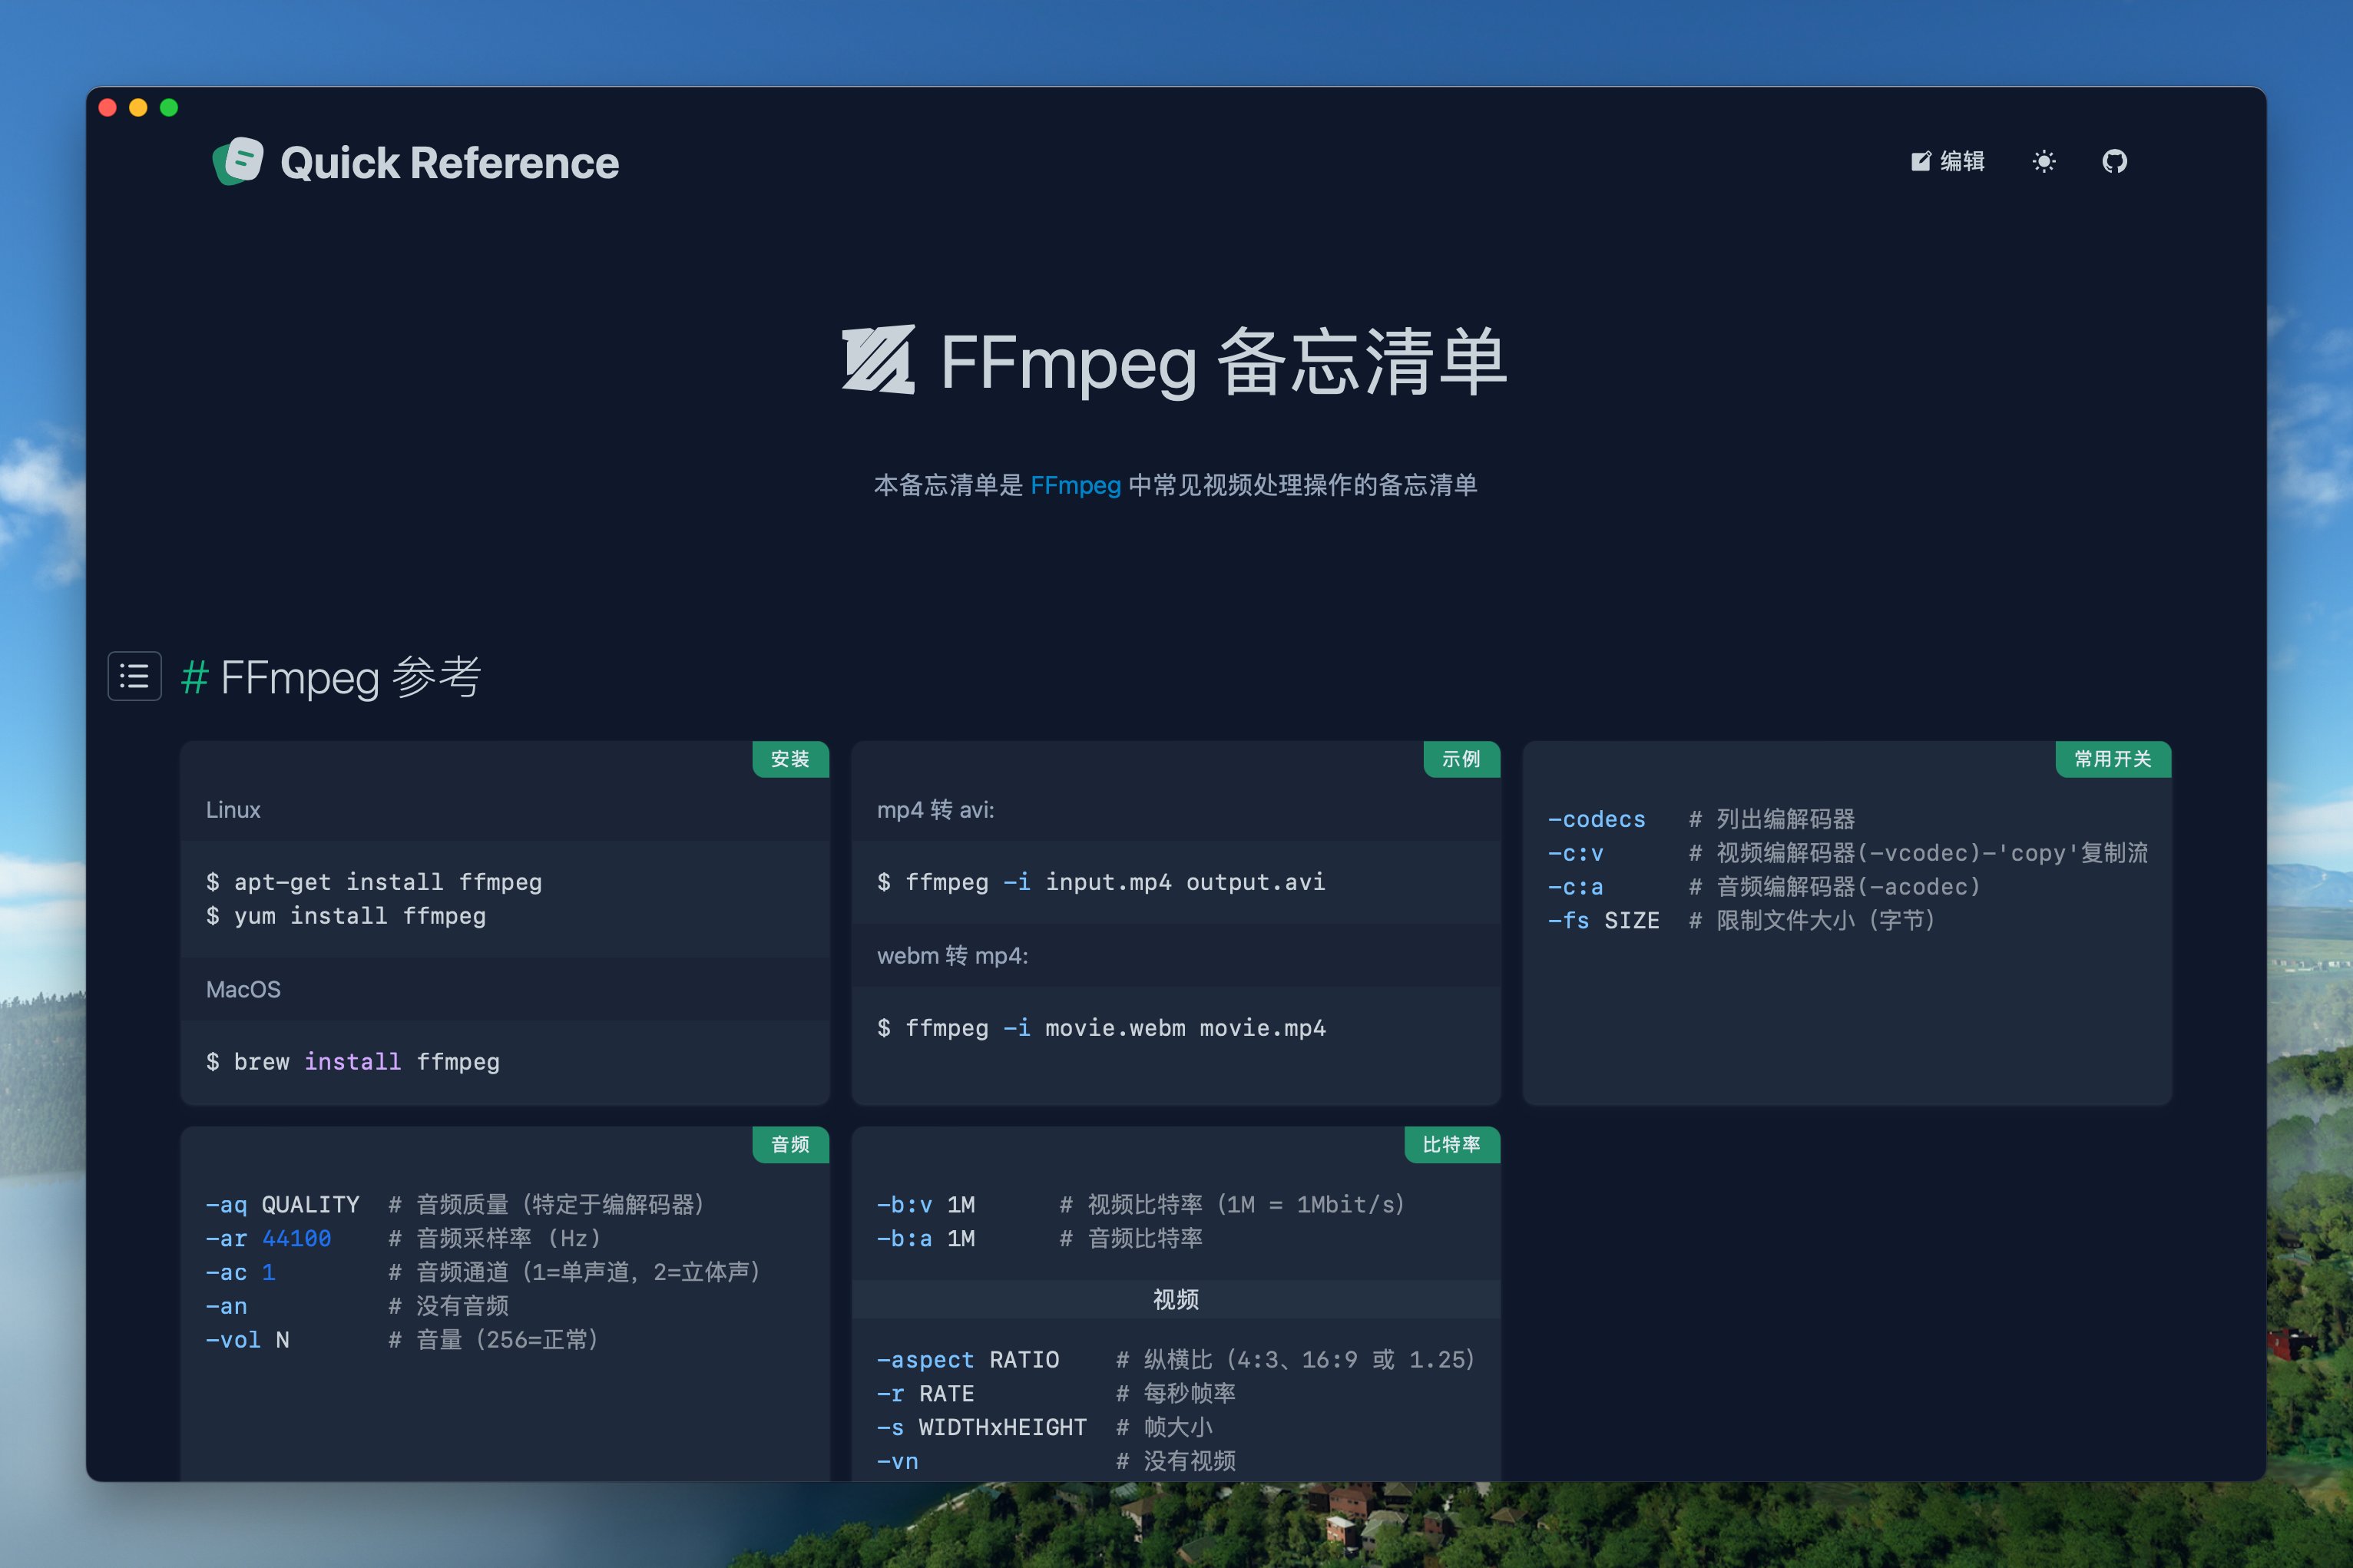
Task: Open the GitHub repository icon
Action: pyautogui.click(x=2114, y=161)
